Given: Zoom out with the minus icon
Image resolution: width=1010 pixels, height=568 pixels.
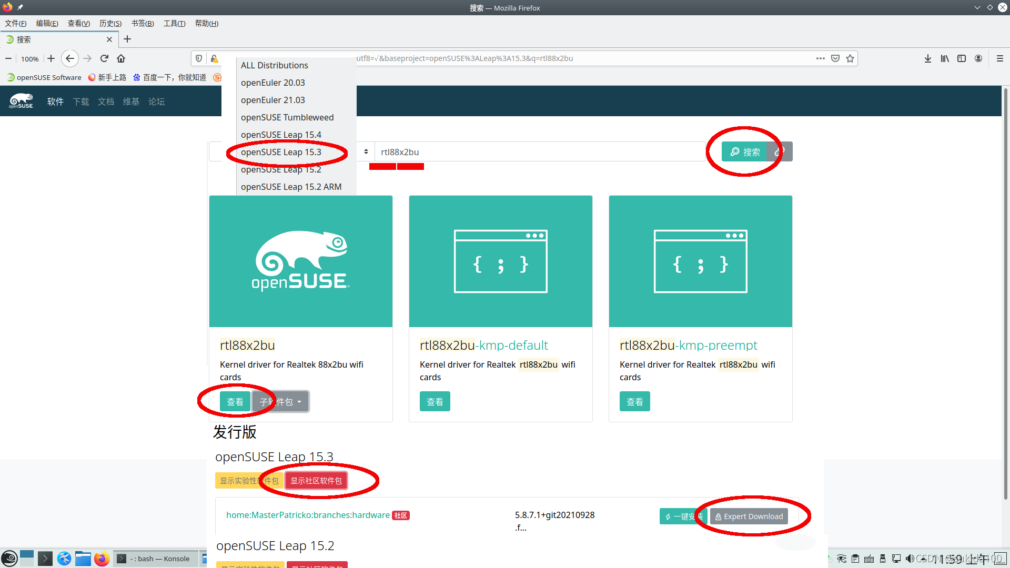Looking at the screenshot, I should click(x=8, y=58).
